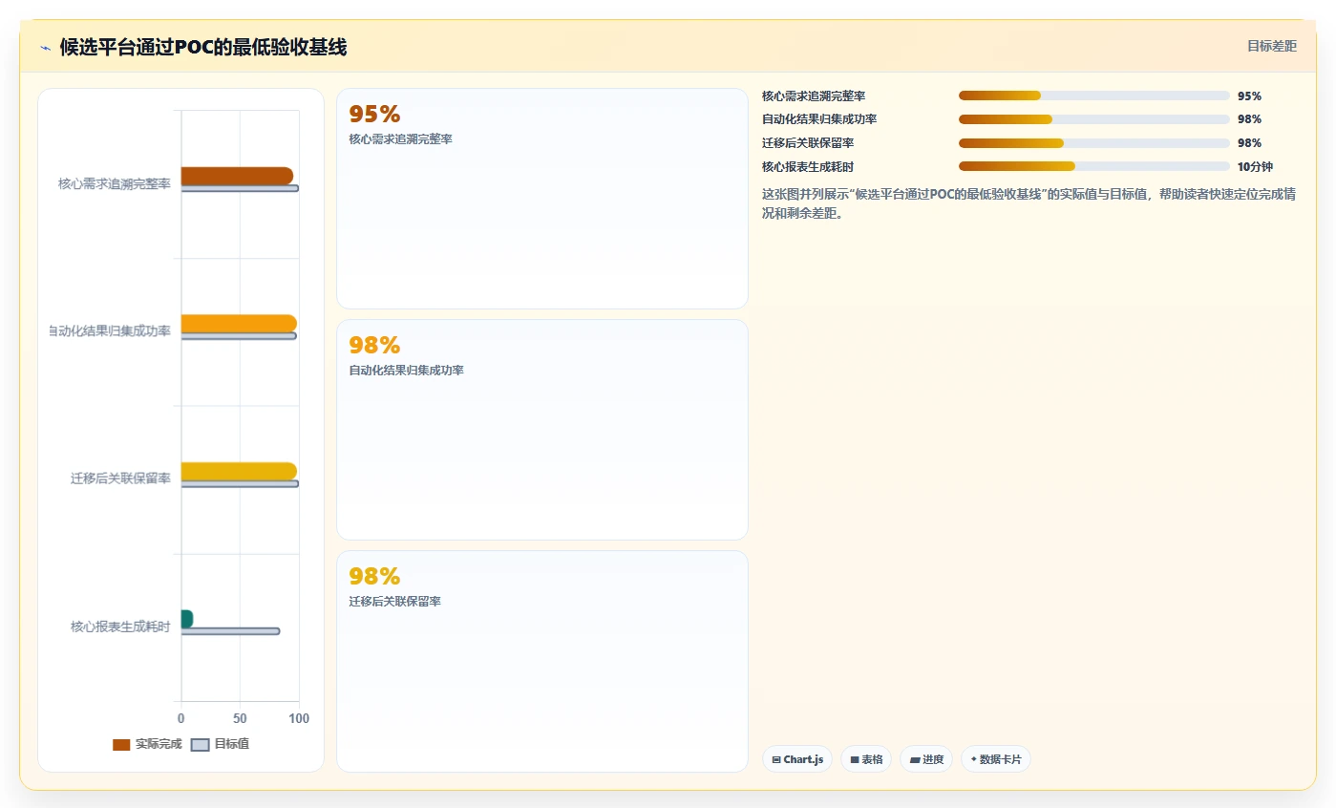Screen dimensions: 1336x808
Task: Click the orange 98% value in the 自动化结果归集成功率 card
Action: [x=374, y=346]
